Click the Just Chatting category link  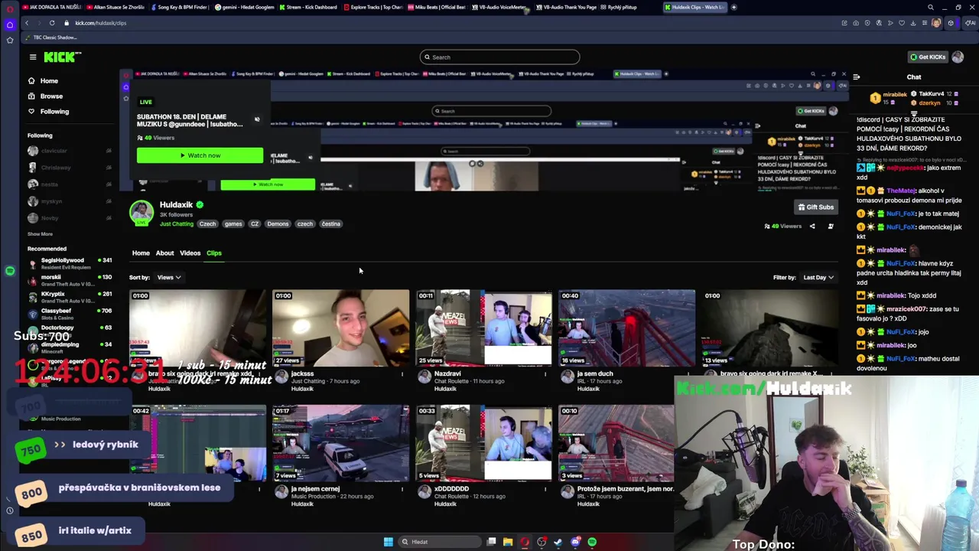[177, 223]
